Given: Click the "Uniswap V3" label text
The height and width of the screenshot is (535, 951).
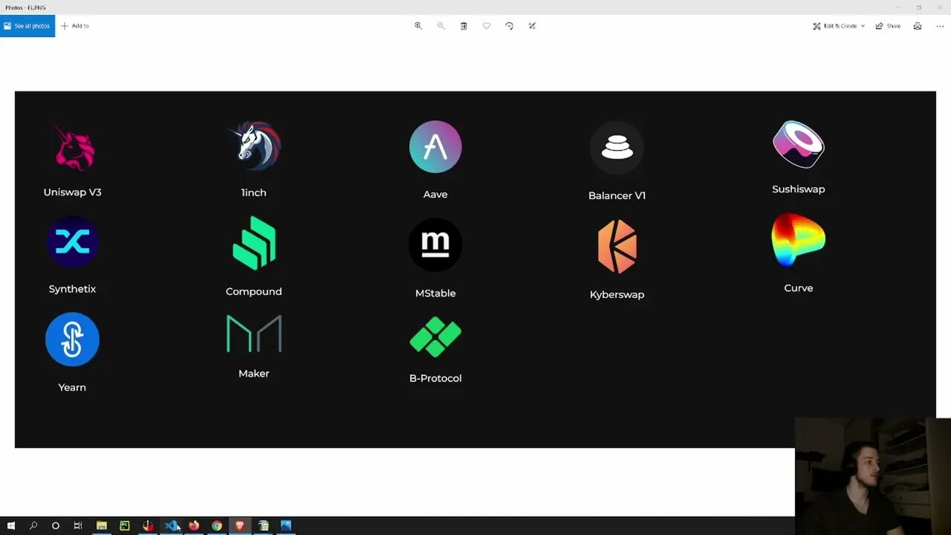Looking at the screenshot, I should pyautogui.click(x=72, y=192).
